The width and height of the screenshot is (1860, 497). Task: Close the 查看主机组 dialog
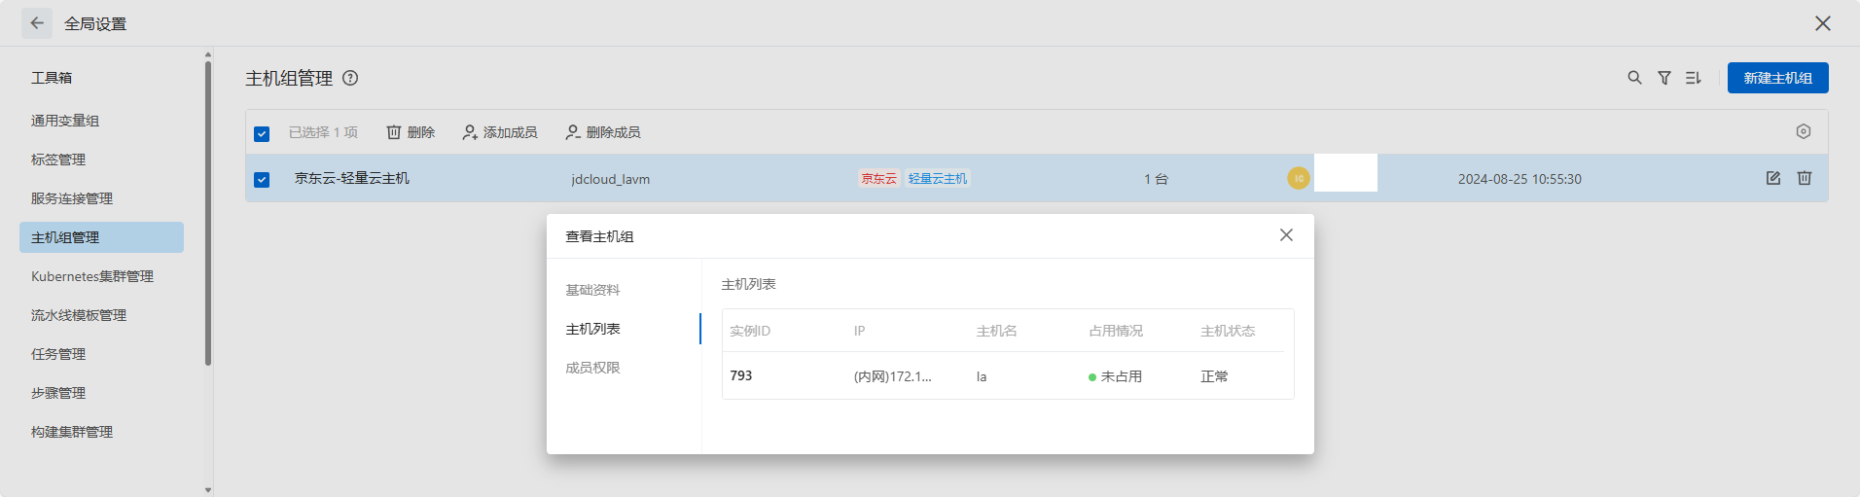coord(1286,235)
